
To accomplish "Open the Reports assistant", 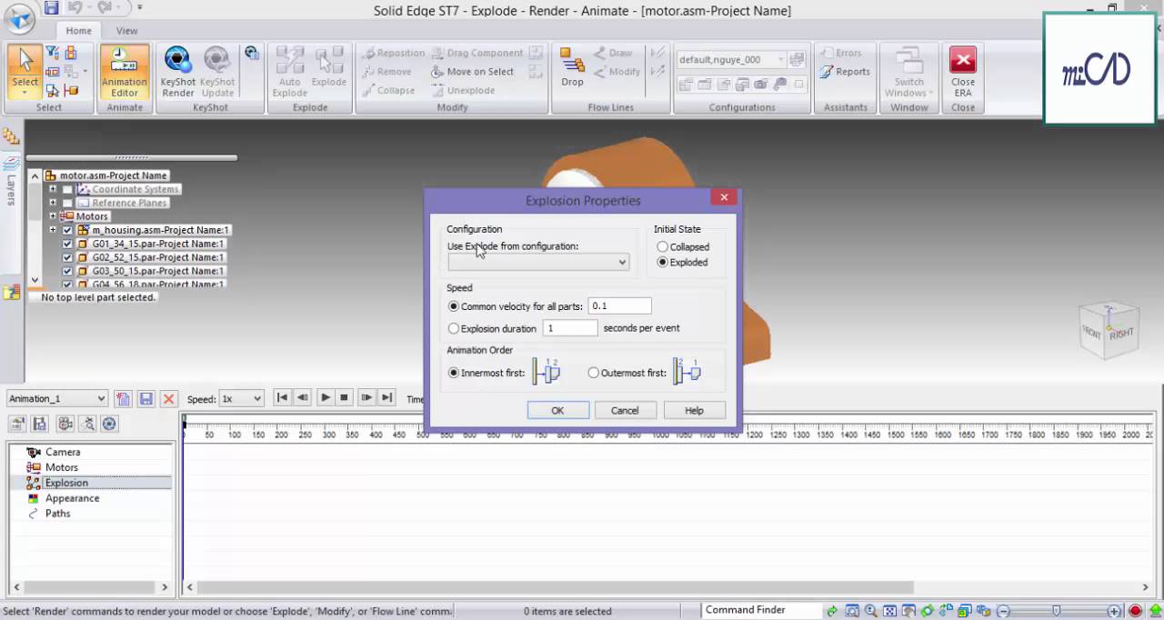I will [845, 72].
